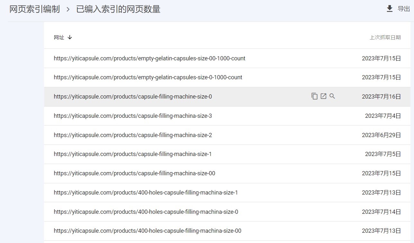This screenshot has height=243, width=414.
Task: Click date 2023年7月16日
Action: point(381,97)
